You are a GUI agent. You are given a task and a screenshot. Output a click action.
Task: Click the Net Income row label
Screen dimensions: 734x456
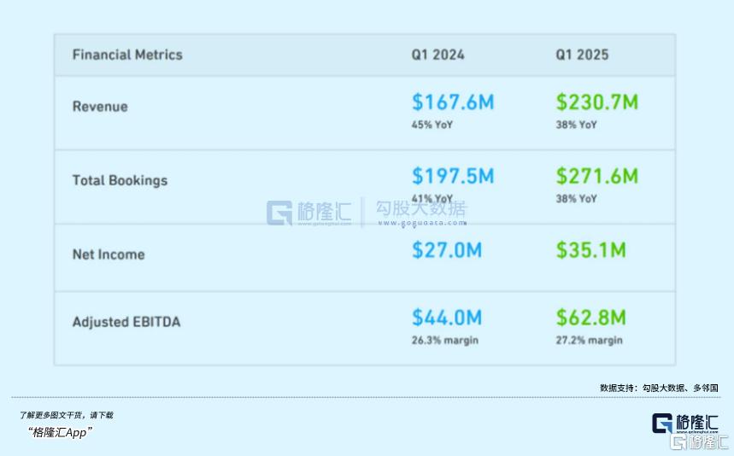(109, 254)
